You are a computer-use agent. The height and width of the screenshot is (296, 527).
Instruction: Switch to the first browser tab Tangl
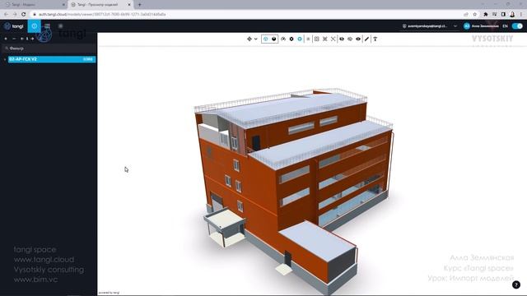pyautogui.click(x=34, y=5)
